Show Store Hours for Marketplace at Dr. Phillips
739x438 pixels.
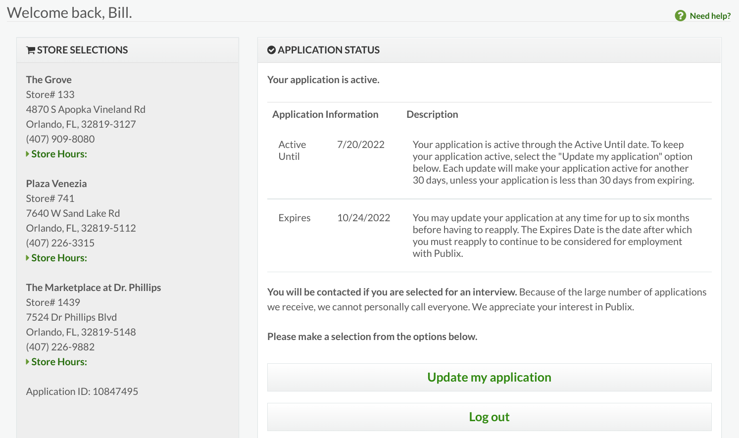click(x=59, y=362)
